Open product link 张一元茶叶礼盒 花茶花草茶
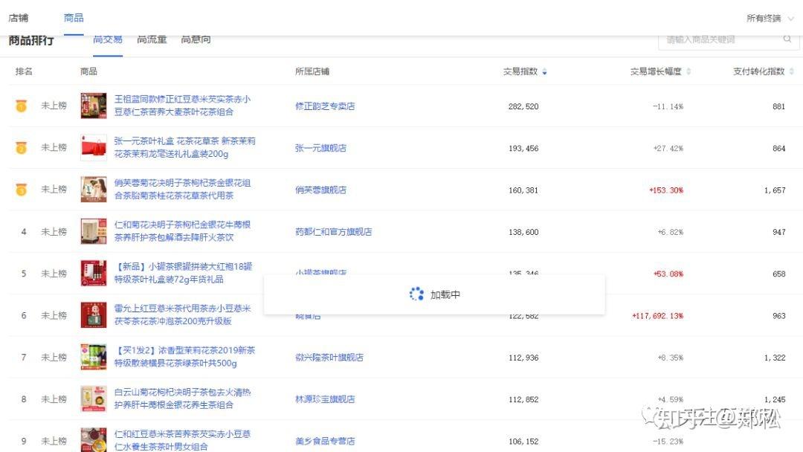The width and height of the screenshot is (803, 452). click(x=184, y=147)
